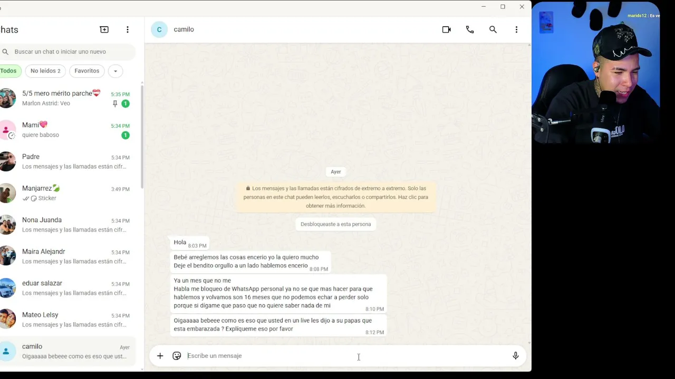This screenshot has height=379, width=675.
Task: Click the Ayer date label in the conversation
Action: click(x=336, y=172)
